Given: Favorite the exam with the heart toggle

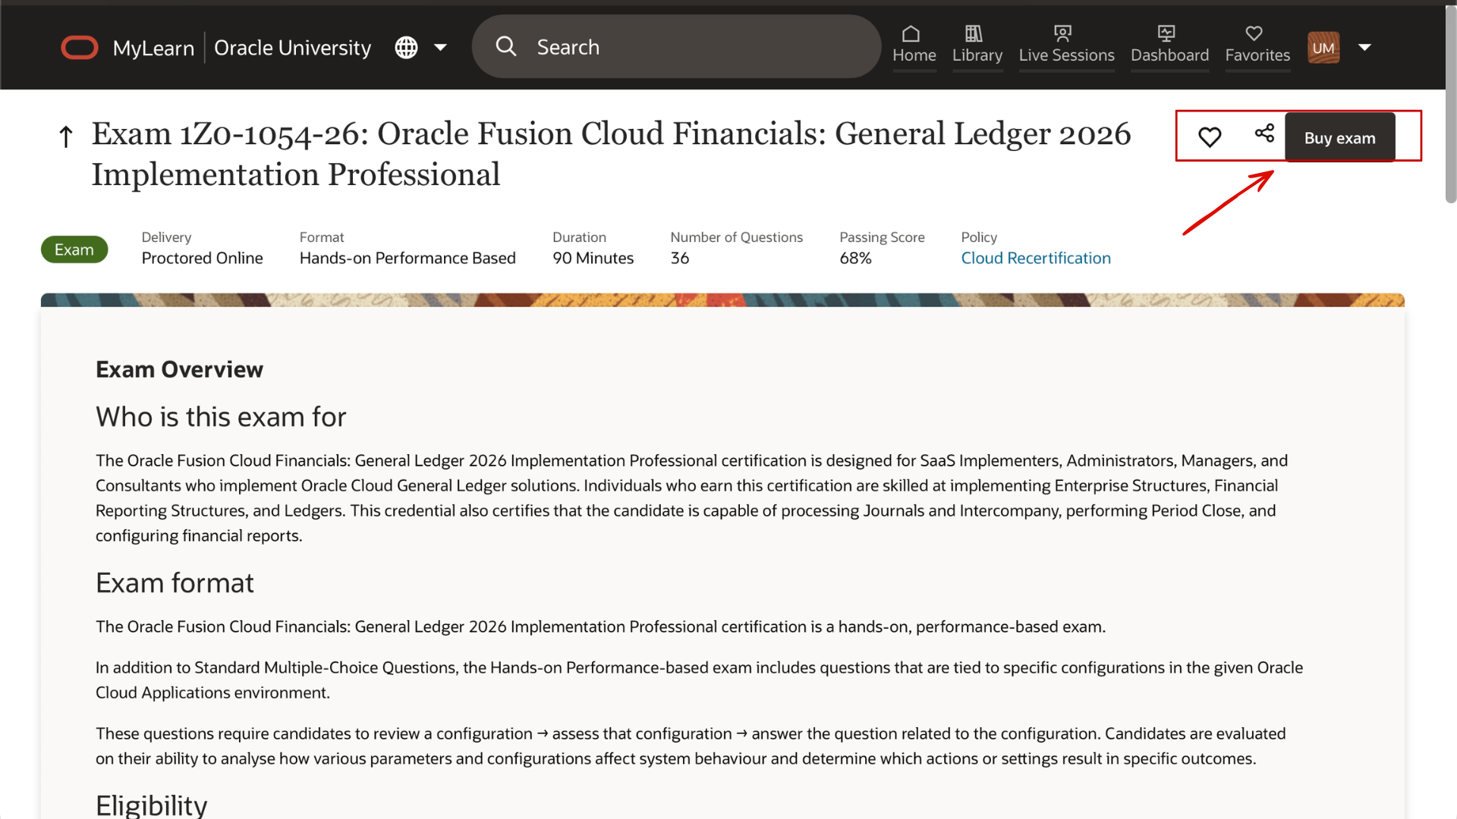Looking at the screenshot, I should click(1210, 136).
